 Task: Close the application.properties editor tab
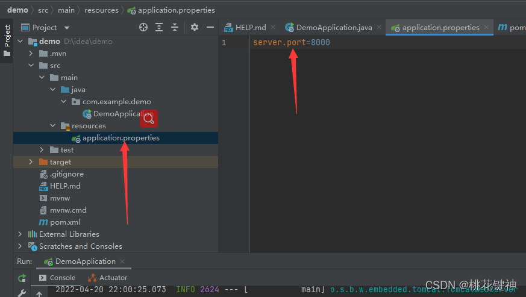[486, 28]
